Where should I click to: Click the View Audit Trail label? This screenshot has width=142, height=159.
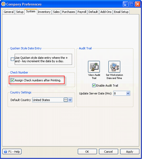[94, 76]
